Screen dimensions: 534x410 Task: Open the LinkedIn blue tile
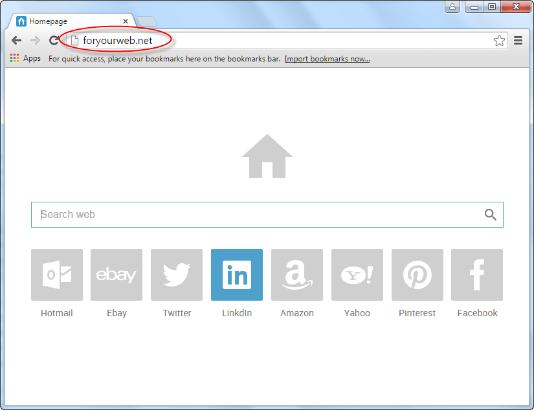[237, 275]
